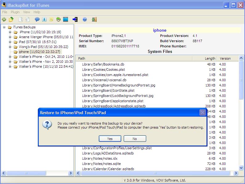The height and width of the screenshot is (184, 245).
Task: Click tree panel scroll left arrow
Action: (x=4, y=173)
